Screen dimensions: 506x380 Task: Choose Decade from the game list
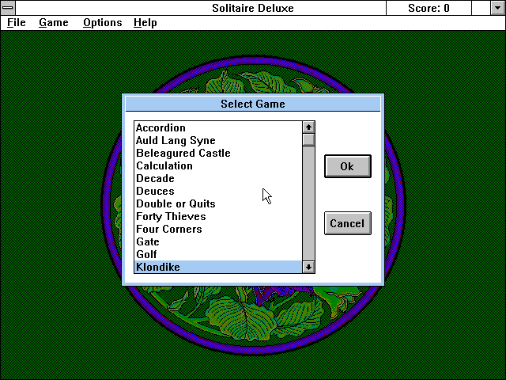pyautogui.click(x=218, y=178)
